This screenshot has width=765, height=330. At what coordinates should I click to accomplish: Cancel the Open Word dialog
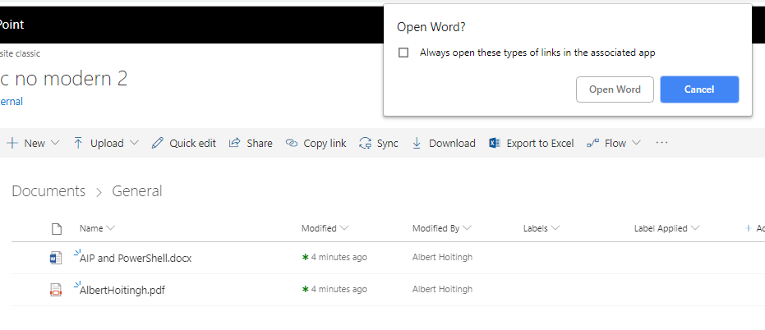click(x=699, y=89)
